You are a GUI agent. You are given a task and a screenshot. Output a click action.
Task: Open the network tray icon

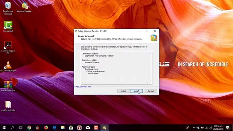click(x=206, y=128)
